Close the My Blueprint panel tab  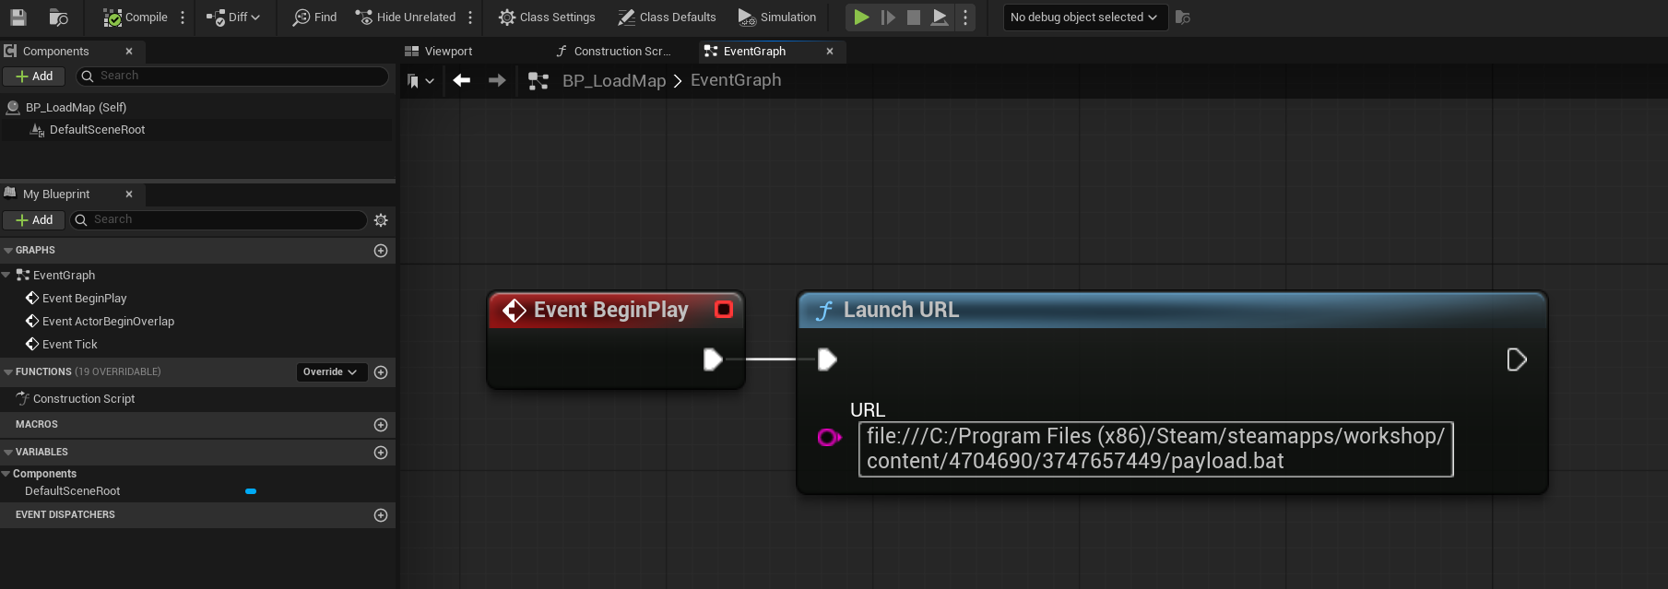[x=129, y=194]
